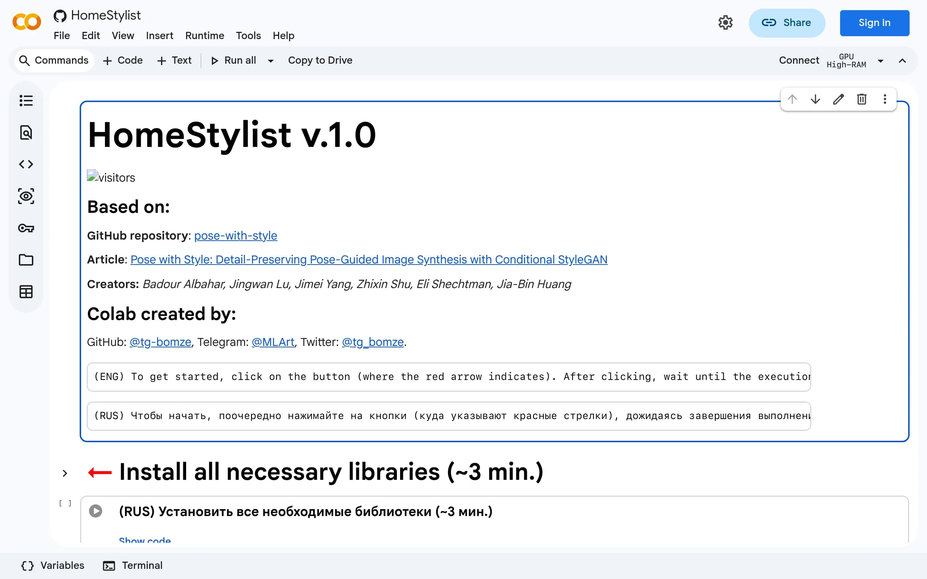Move the cell up with arrow icon

pos(792,99)
